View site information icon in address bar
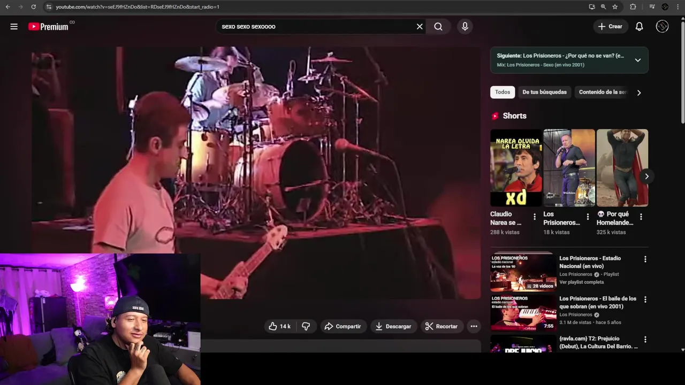685x385 pixels. coord(49,7)
